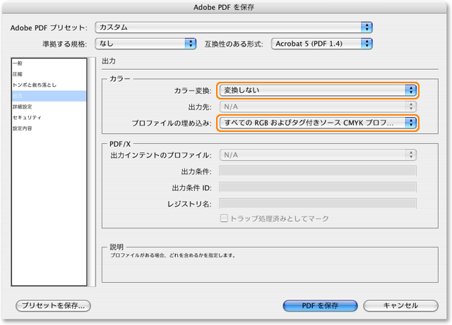
Task: Click the プリセットを保存 button
Action: 54,306
